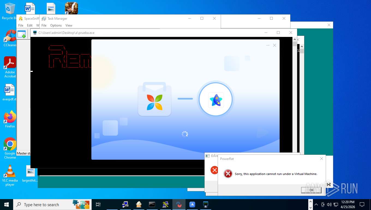371x210 pixels.
Task: Click the prueba.exe console title icon
Action: tap(35, 33)
